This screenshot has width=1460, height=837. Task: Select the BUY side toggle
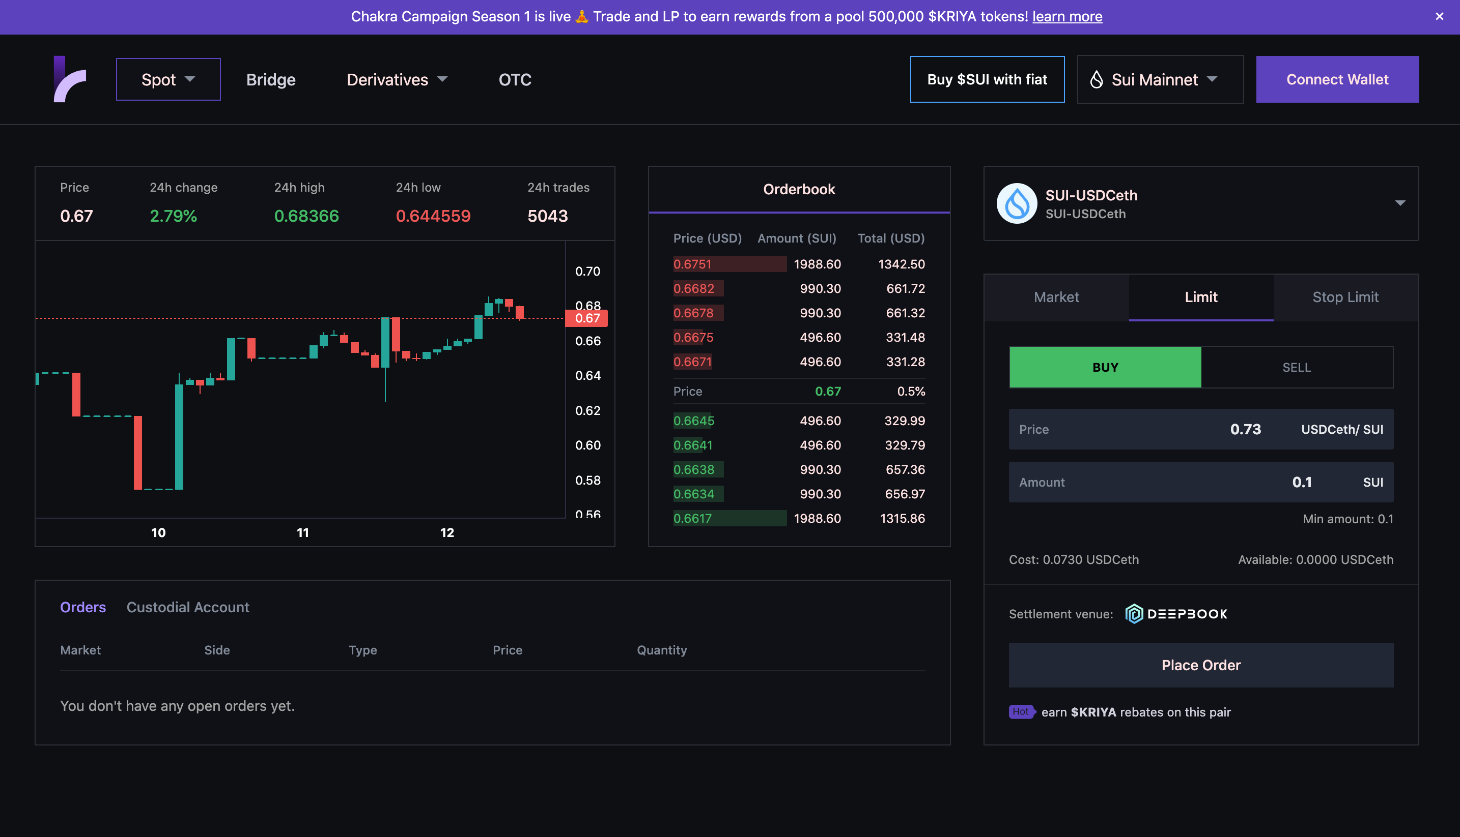pyautogui.click(x=1105, y=367)
